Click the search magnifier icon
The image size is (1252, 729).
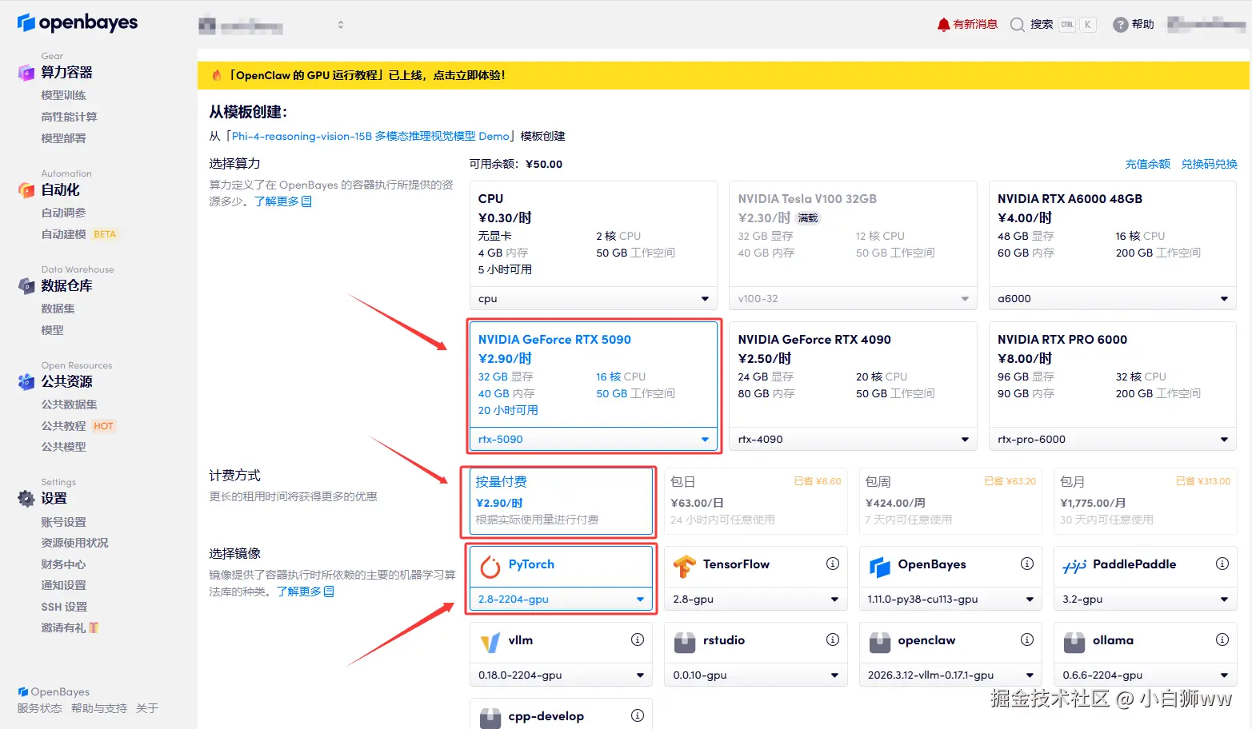[x=1018, y=25]
